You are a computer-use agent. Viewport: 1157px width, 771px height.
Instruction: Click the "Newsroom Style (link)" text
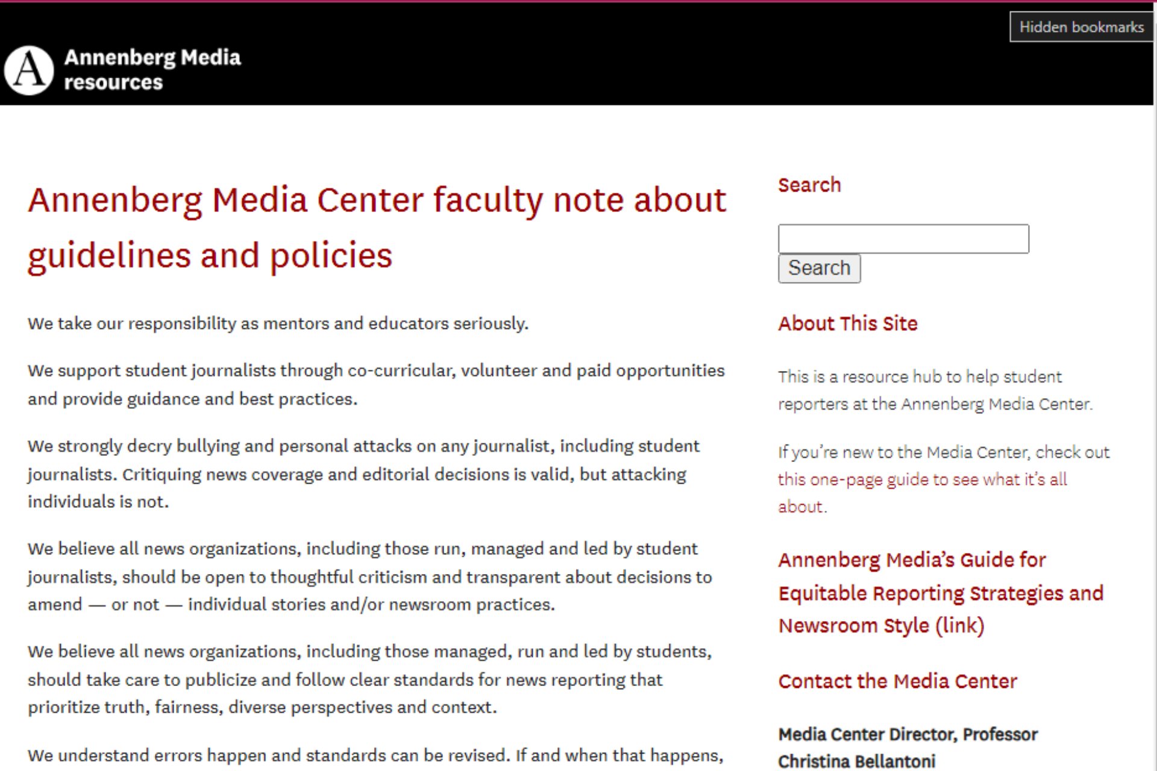pos(881,625)
